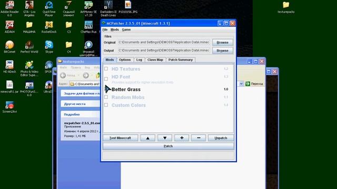Collapse the Подробно details panel
337x189 pixels.
point(81,114)
